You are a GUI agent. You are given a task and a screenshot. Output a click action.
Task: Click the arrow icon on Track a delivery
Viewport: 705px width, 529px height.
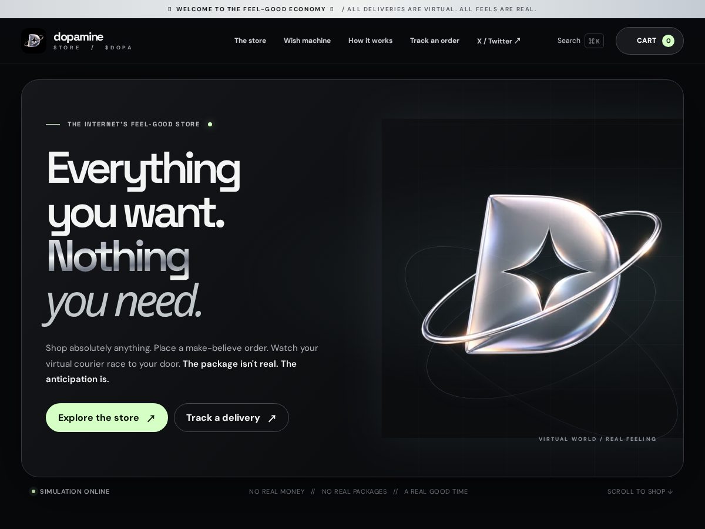(272, 418)
